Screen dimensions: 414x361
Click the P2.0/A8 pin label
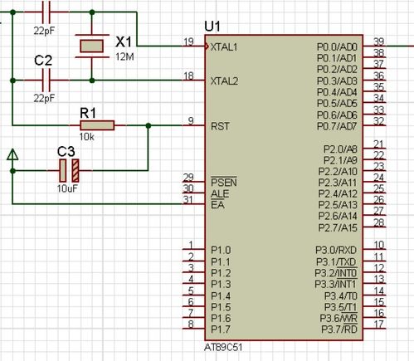pos(340,149)
